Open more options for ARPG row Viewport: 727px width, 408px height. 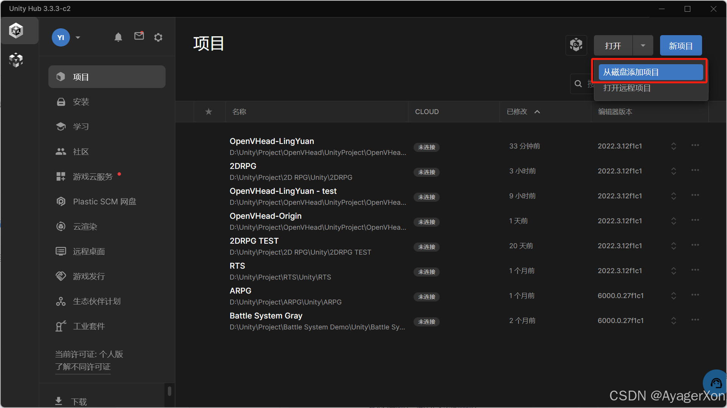click(695, 295)
